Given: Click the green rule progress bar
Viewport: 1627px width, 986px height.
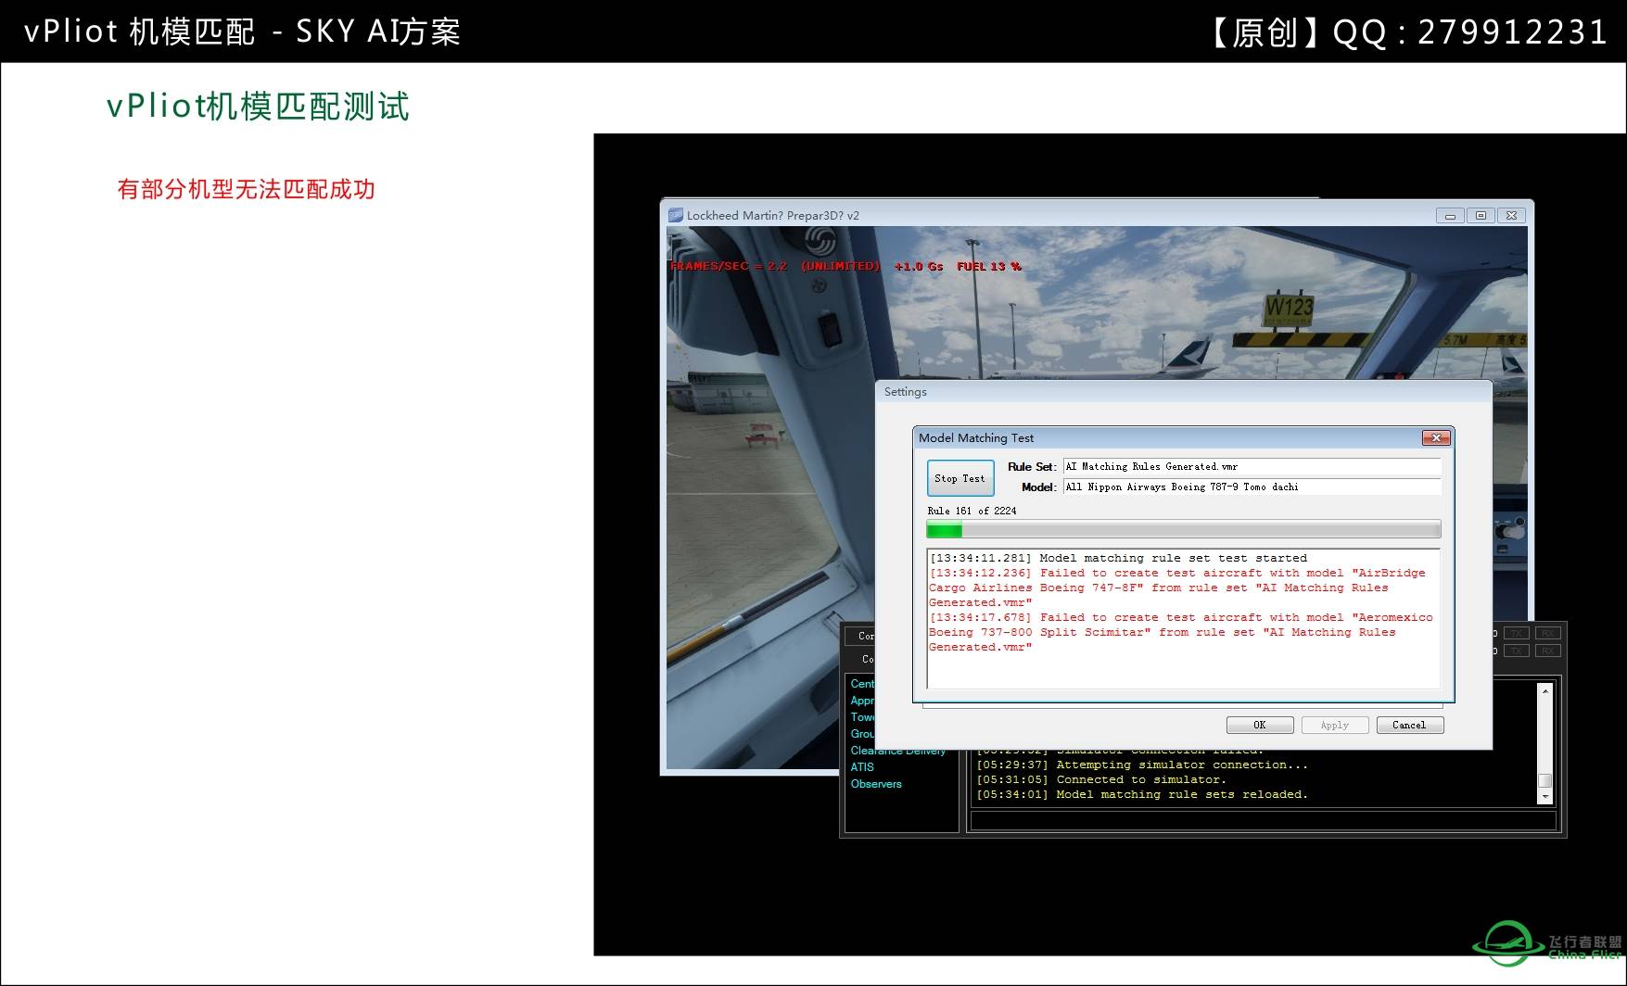Looking at the screenshot, I should 1183,529.
